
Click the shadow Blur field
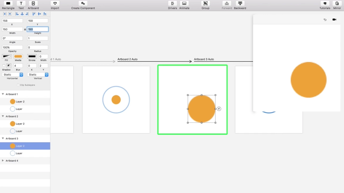18,66
